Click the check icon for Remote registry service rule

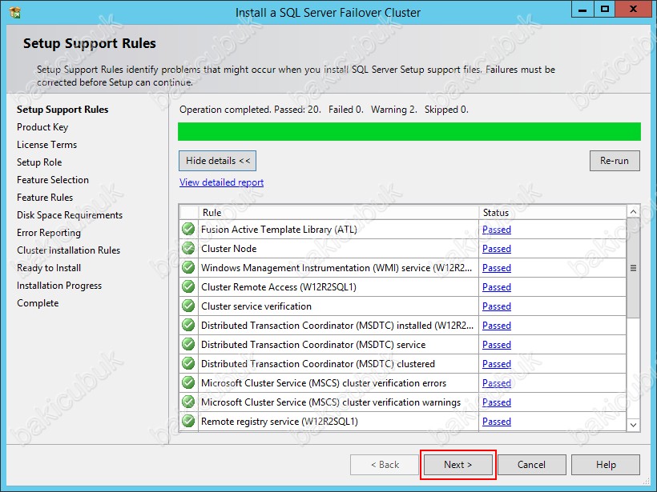(x=188, y=422)
